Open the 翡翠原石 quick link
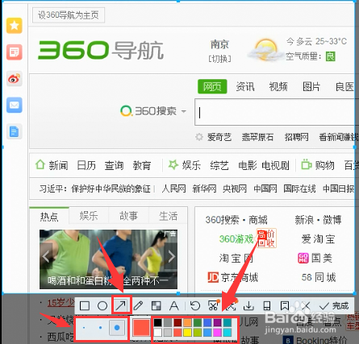The height and width of the screenshot is (344, 359). click(257, 137)
